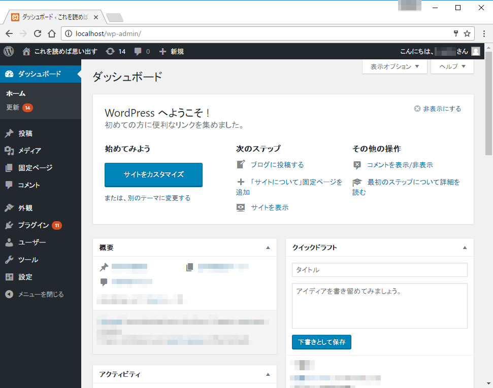Image resolution: width=493 pixels, height=388 pixels.
Task: Click the site home icon in admin bar
Action: [x=26, y=51]
